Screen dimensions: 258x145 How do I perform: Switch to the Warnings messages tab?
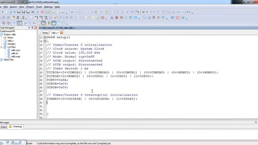tap(16, 126)
